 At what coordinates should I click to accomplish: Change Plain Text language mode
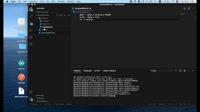point(183,104)
